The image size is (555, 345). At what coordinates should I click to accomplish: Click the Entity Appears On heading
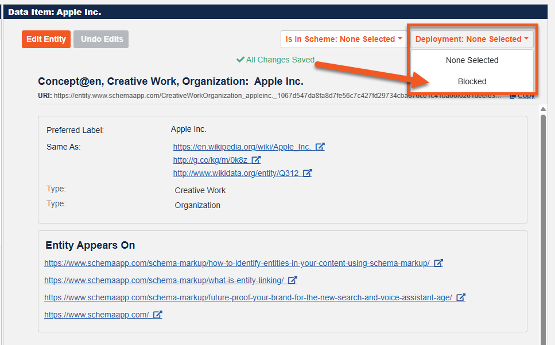tap(90, 245)
